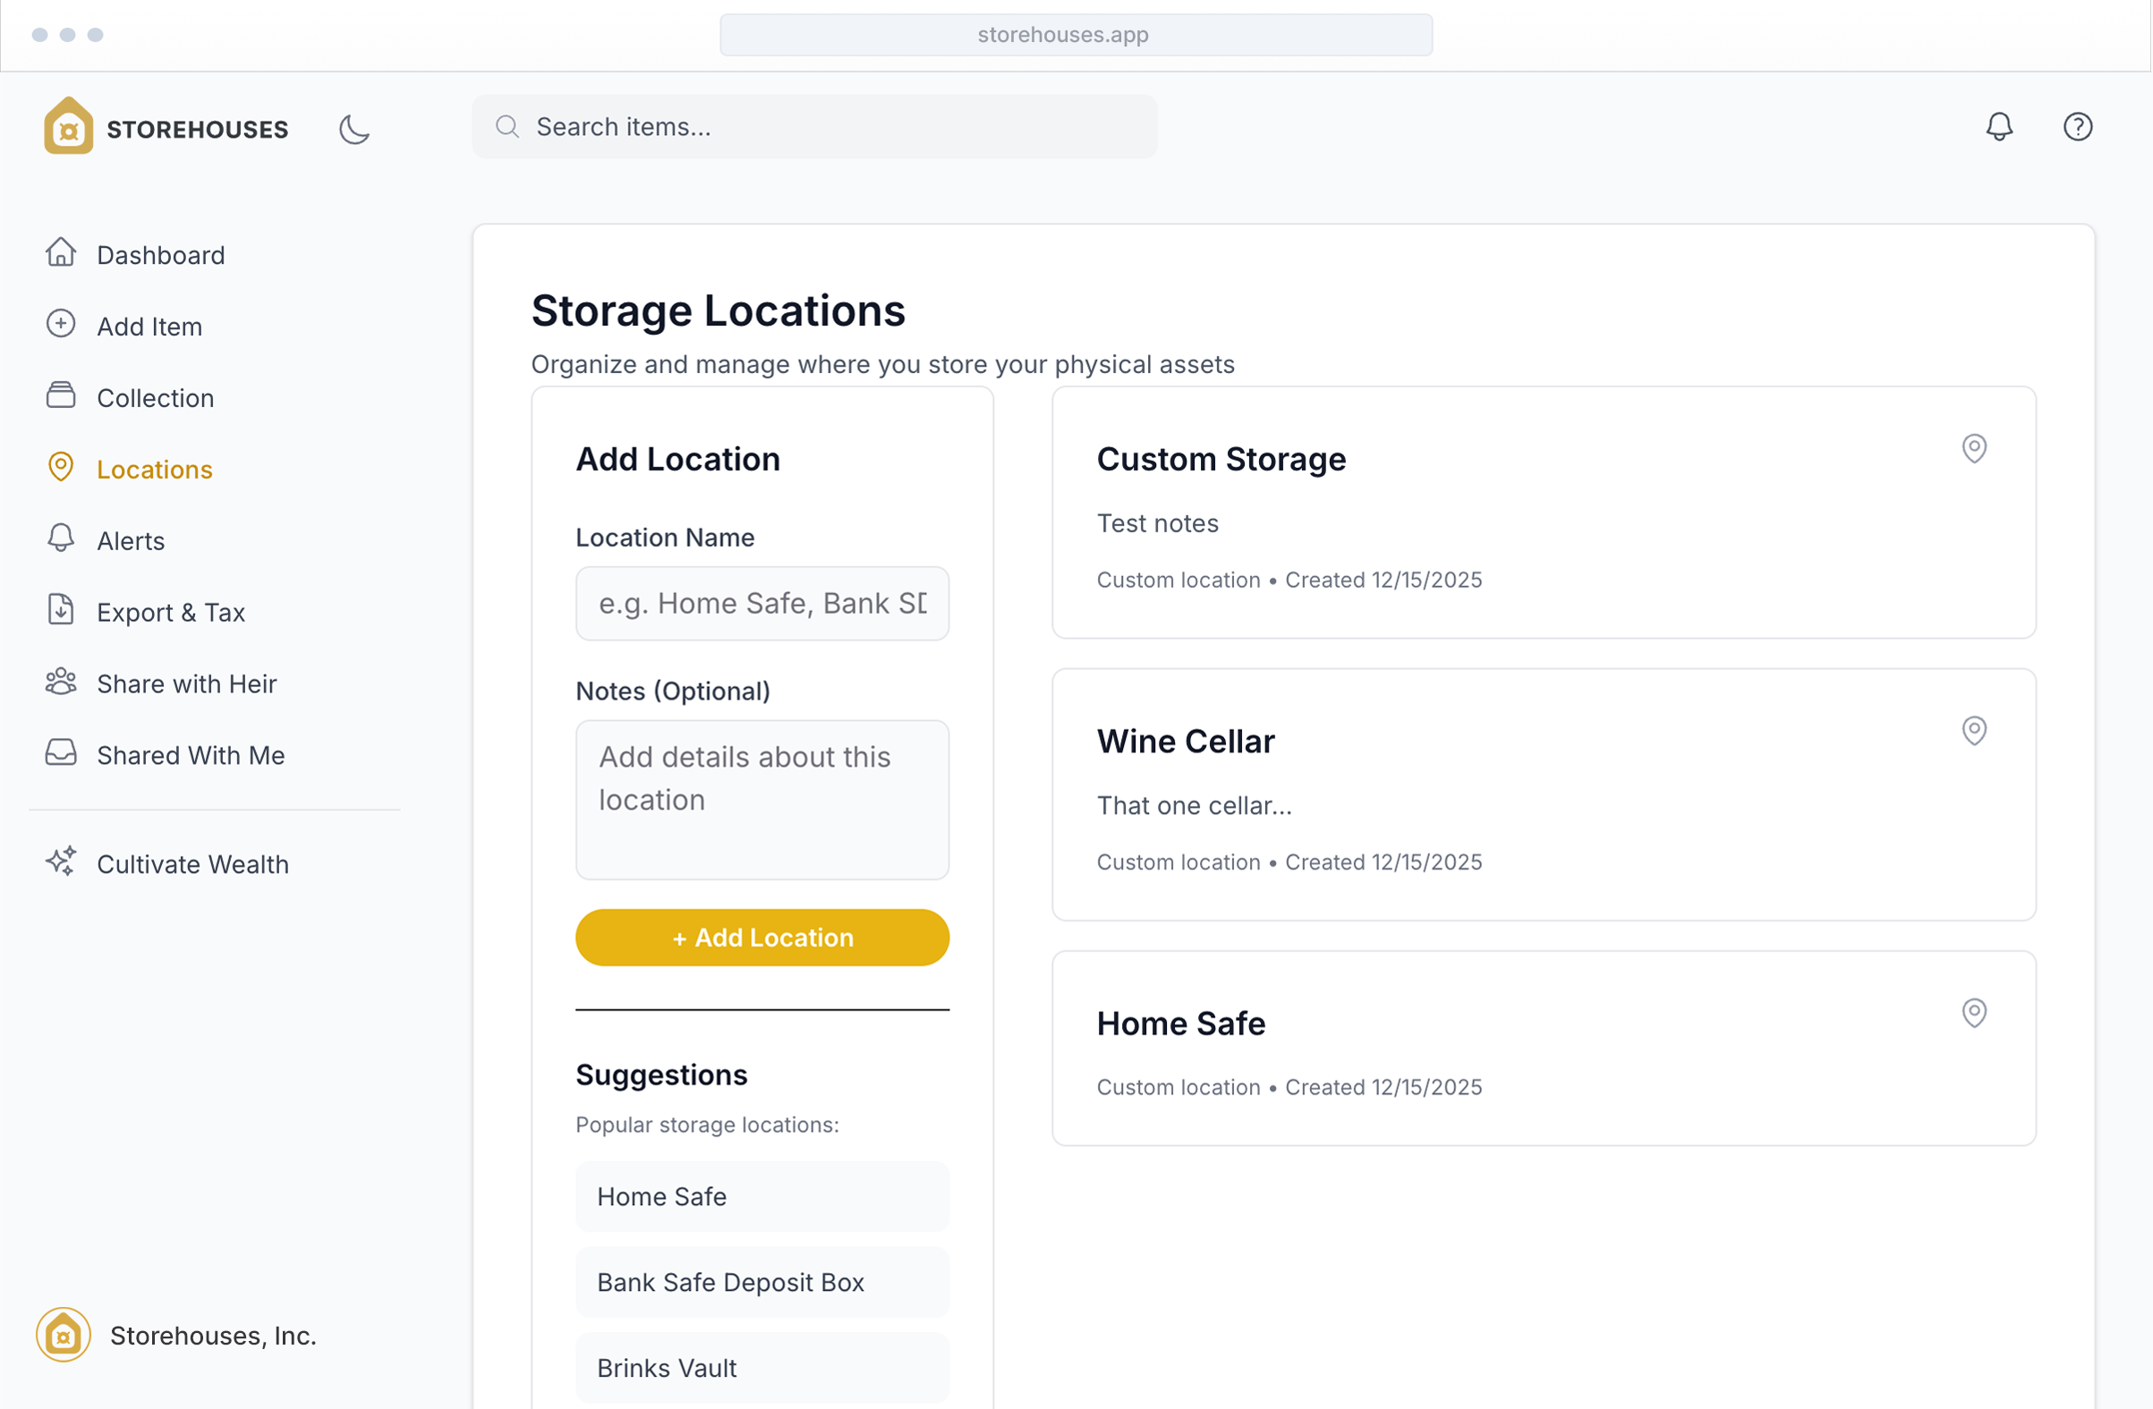The height and width of the screenshot is (1409, 2153).
Task: Open Export & Tax page
Action: coord(170,612)
